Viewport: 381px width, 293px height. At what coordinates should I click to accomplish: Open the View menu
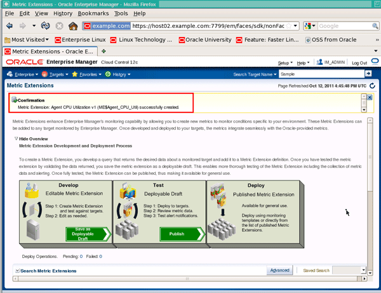point(41,13)
